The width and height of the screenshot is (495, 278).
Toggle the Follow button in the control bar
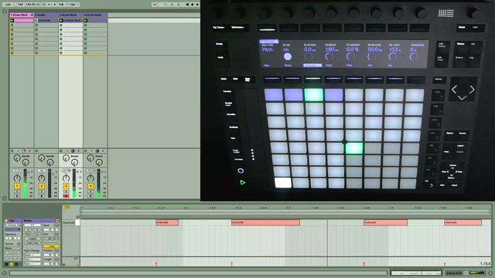tap(155, 5)
